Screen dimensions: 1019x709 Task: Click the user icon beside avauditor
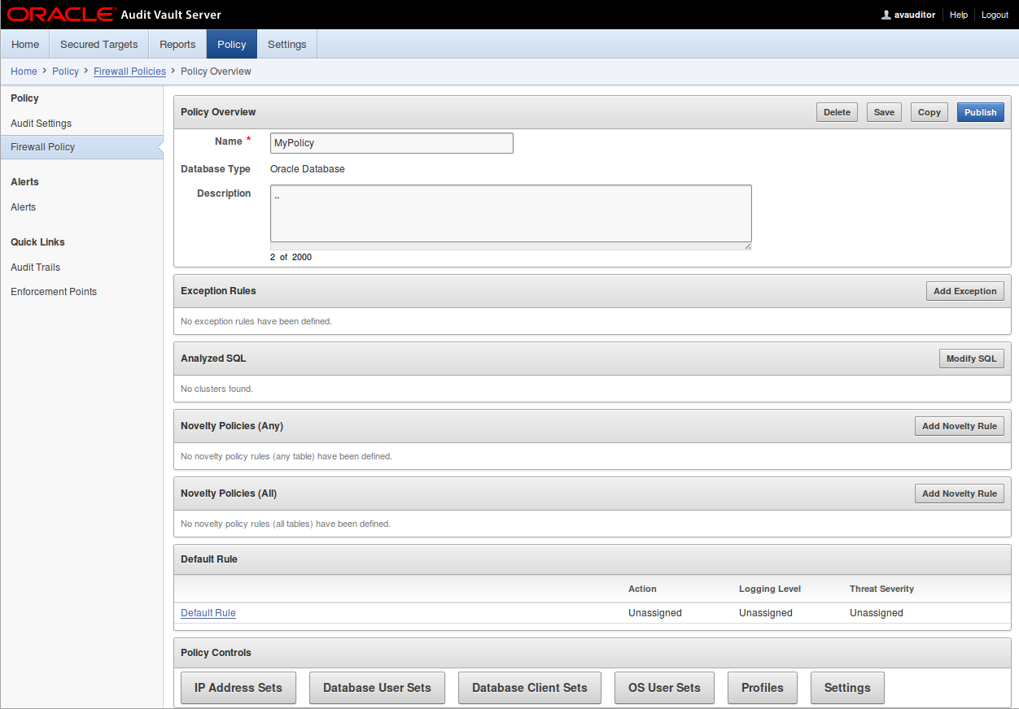click(x=886, y=15)
